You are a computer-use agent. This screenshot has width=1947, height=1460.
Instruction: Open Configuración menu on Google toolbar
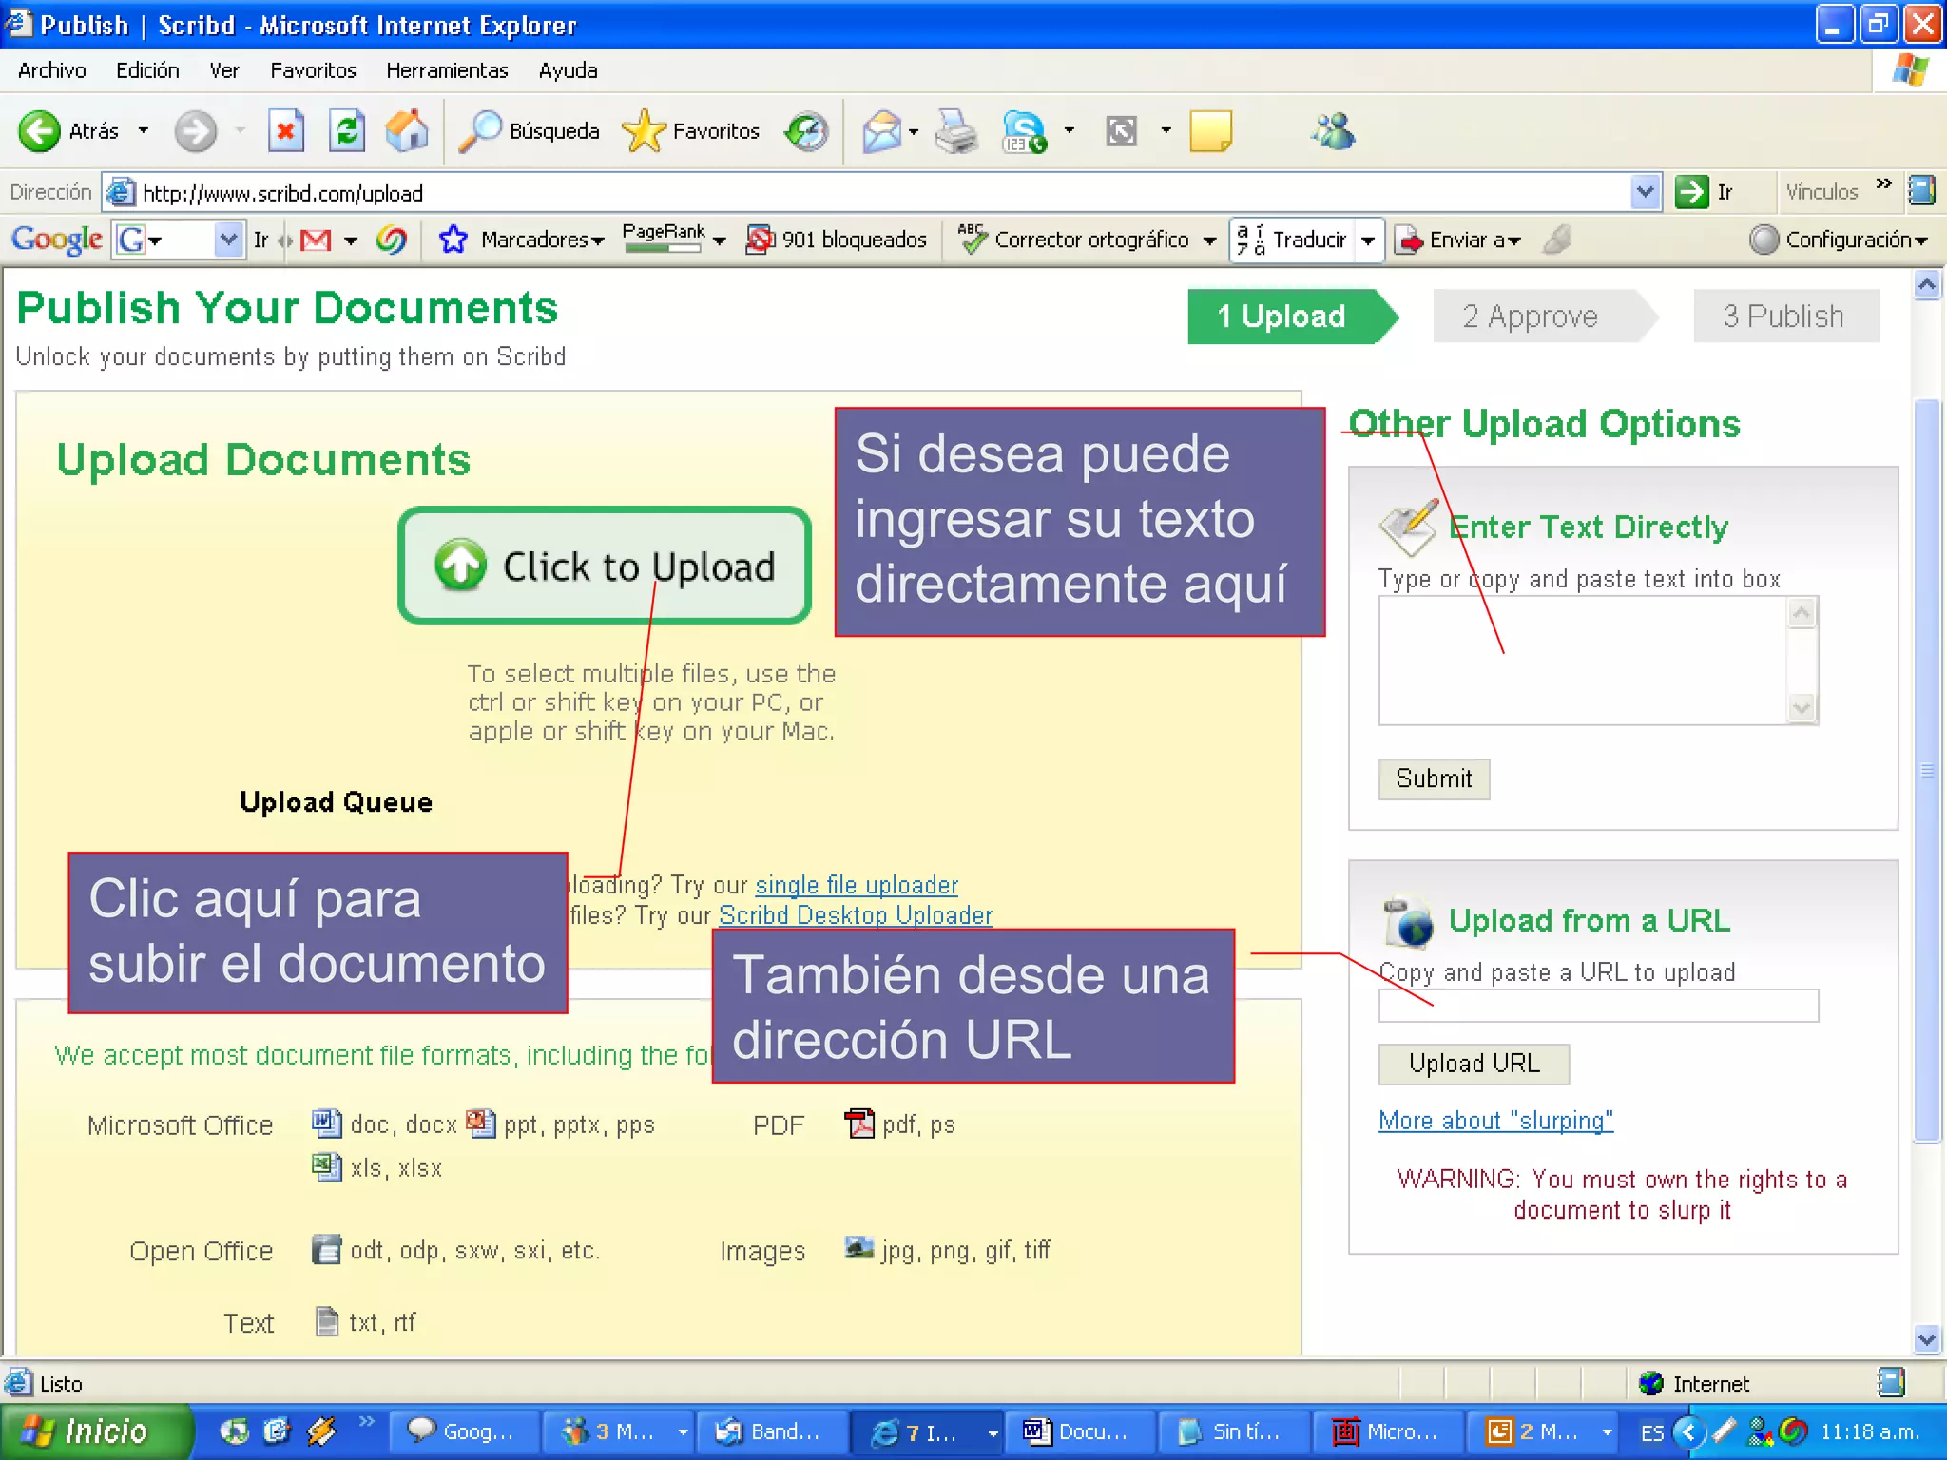pyautogui.click(x=1839, y=240)
